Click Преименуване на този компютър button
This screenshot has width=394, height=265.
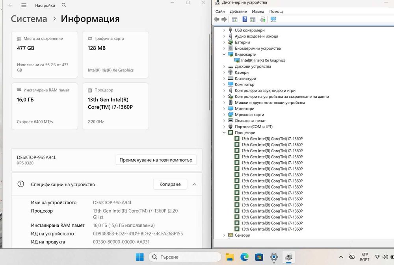click(156, 160)
